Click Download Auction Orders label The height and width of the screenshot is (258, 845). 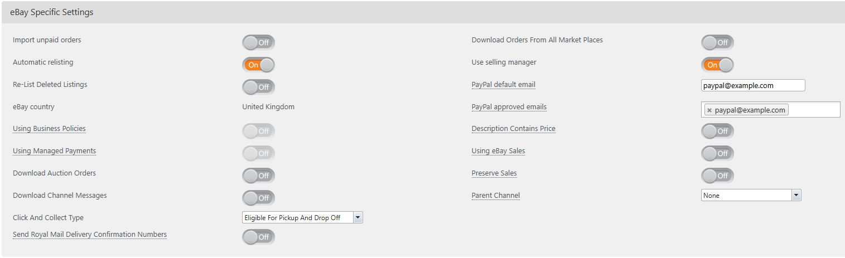(x=54, y=173)
